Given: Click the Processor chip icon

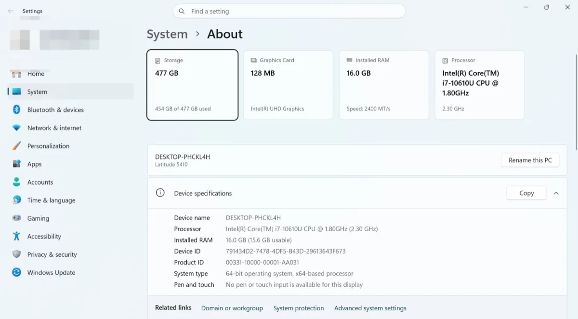Looking at the screenshot, I should (445, 61).
